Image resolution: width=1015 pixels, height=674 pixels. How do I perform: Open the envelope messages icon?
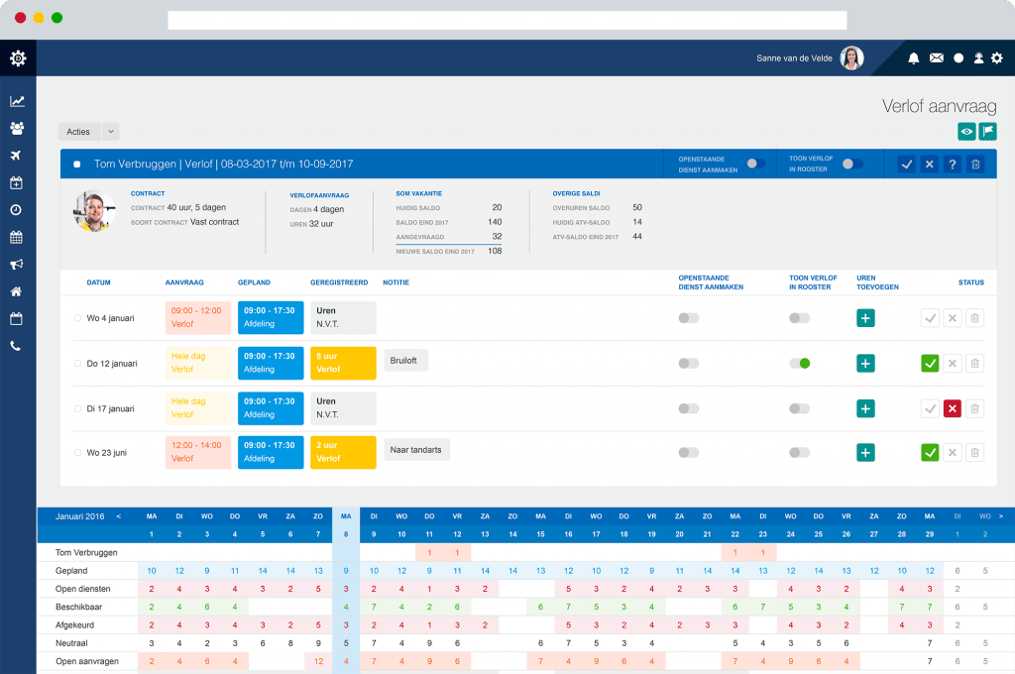936,58
